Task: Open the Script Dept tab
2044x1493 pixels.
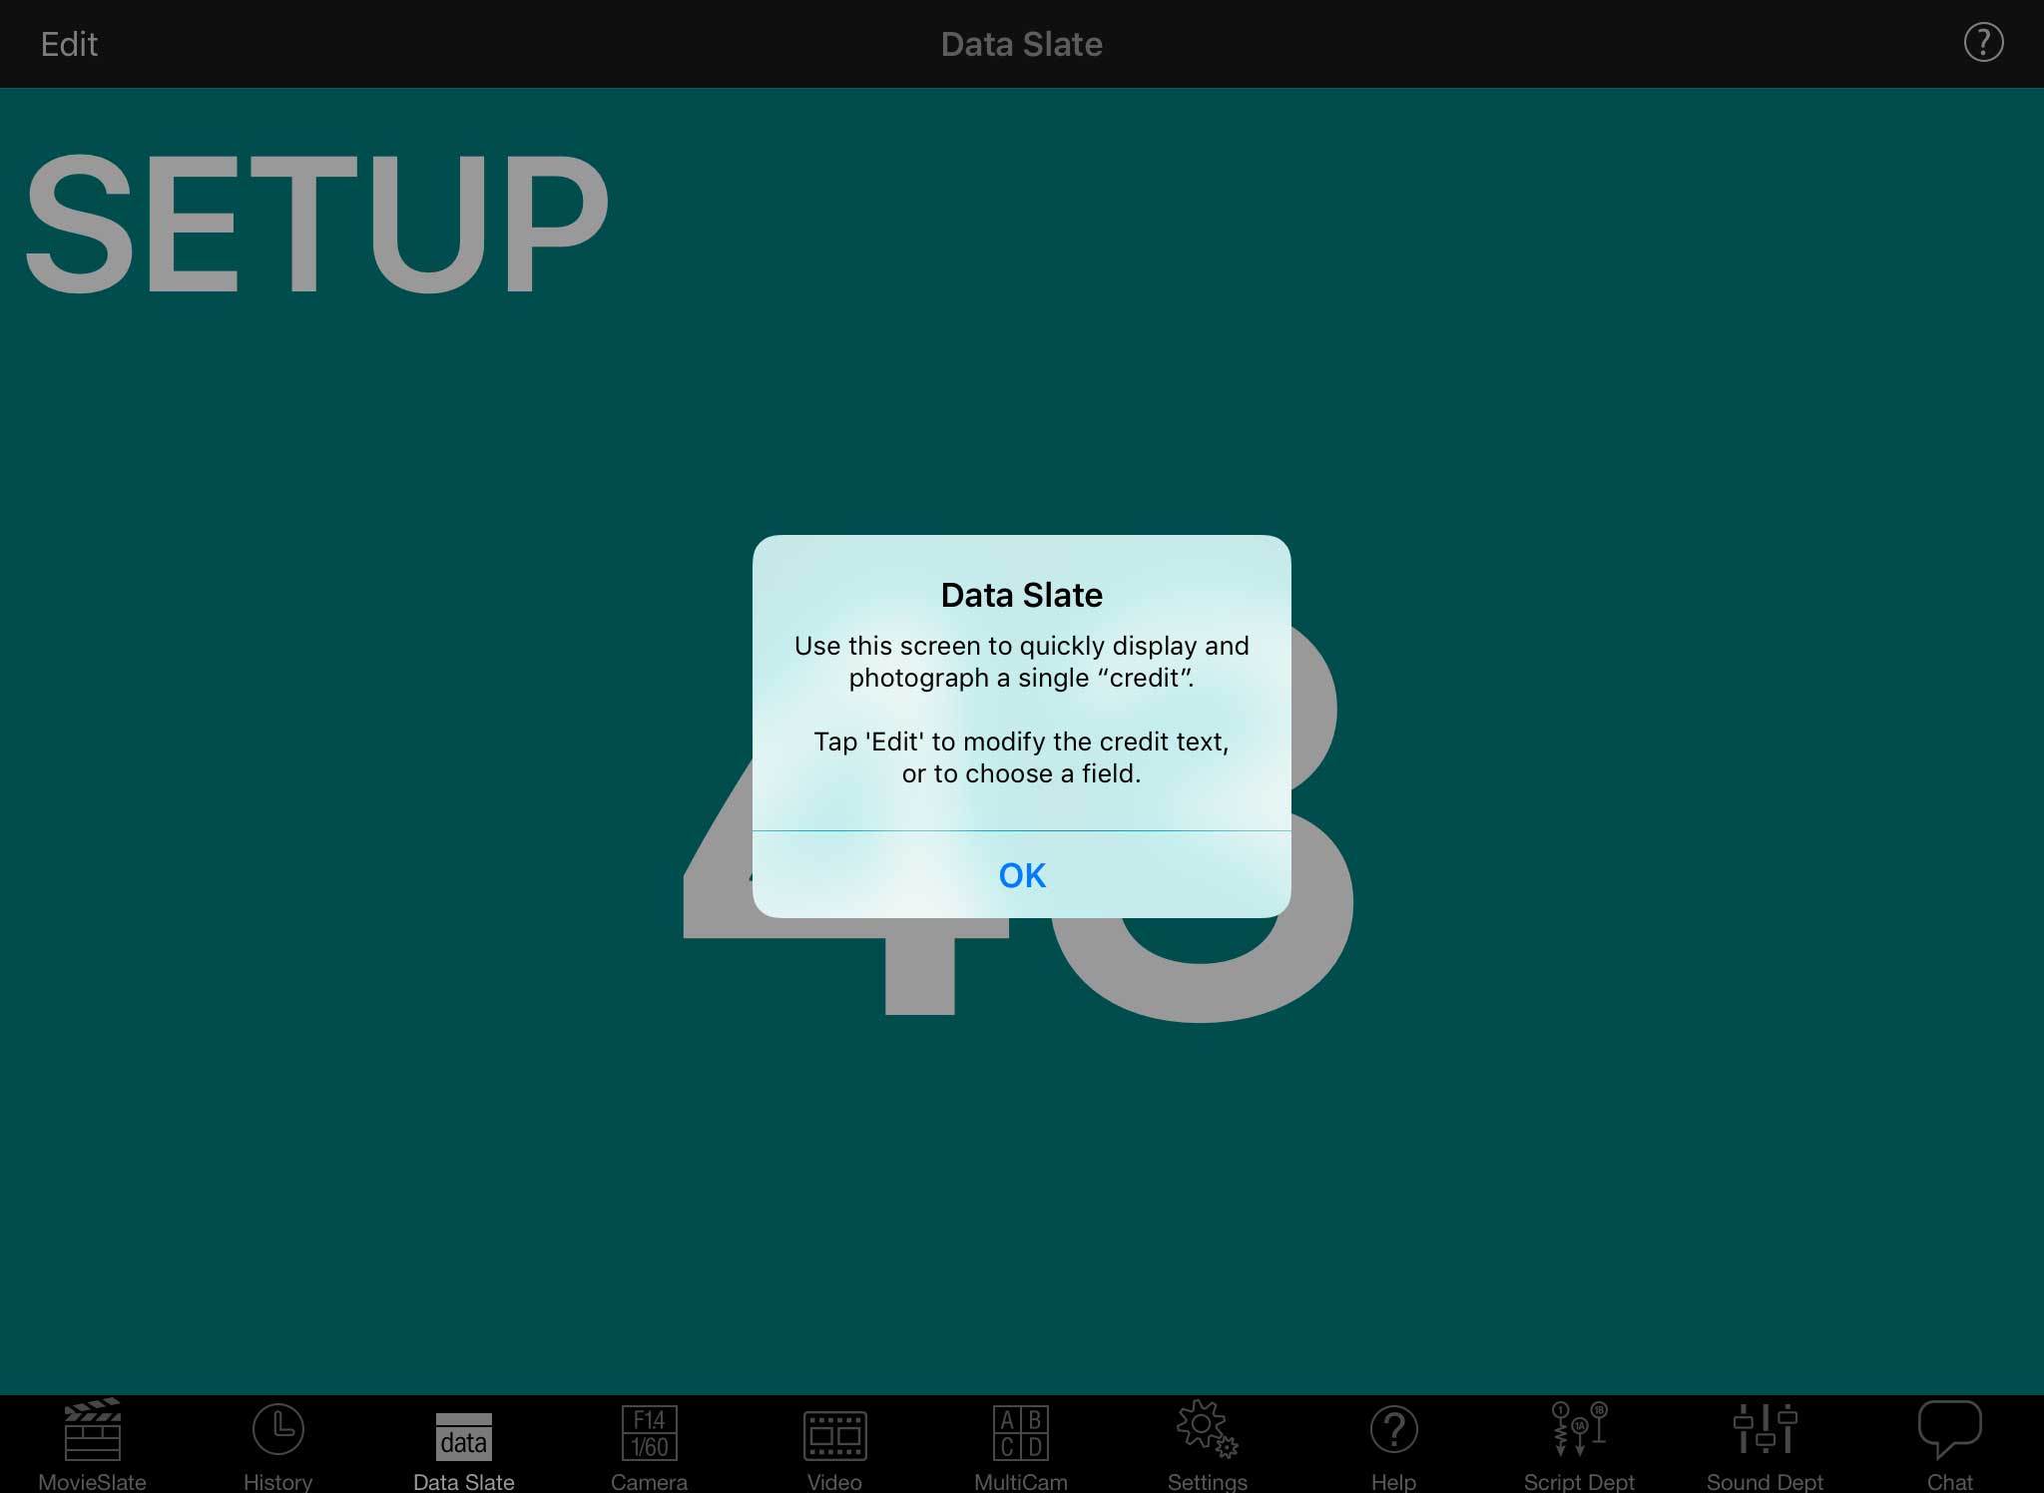Action: (x=1579, y=1445)
